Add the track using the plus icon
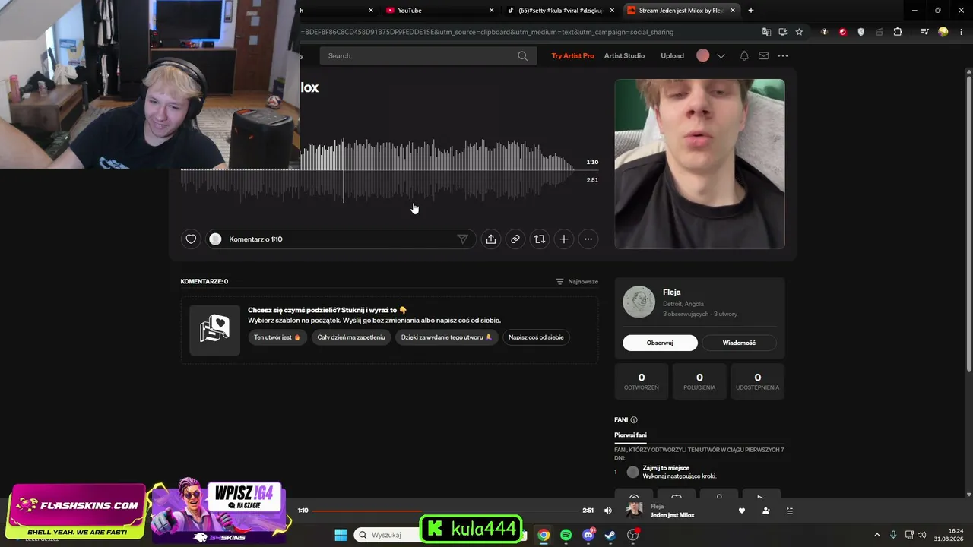The width and height of the screenshot is (973, 547). [564, 239]
